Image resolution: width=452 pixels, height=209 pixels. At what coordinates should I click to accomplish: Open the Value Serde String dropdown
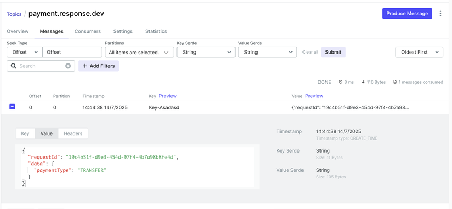(x=267, y=52)
